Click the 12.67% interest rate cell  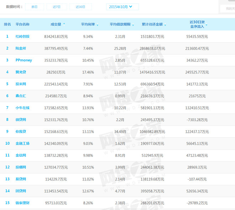(x=88, y=191)
